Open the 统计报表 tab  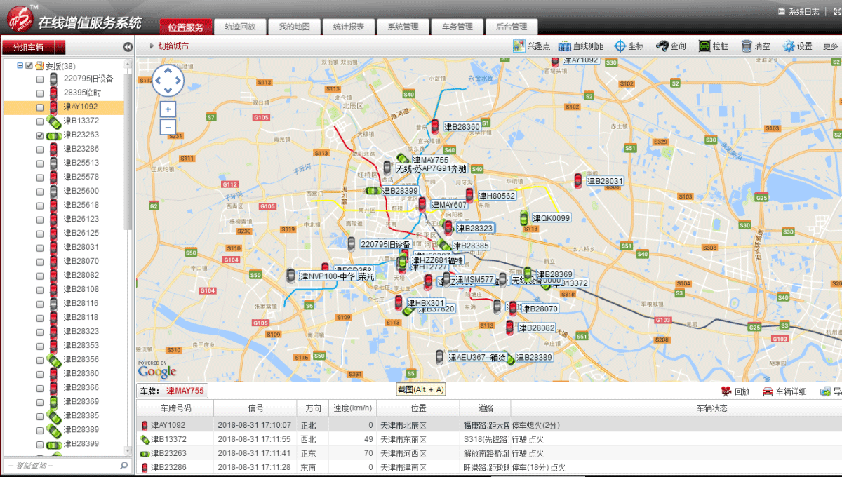[x=349, y=27]
